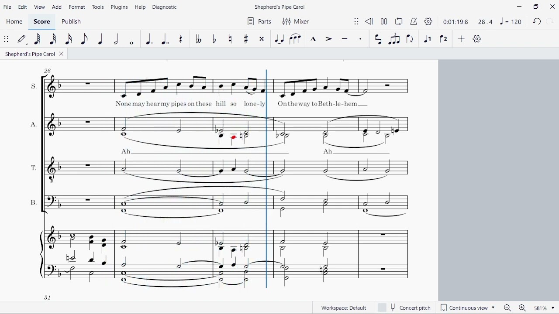Add a slur to notes
Viewport: 559px width, 314px height.
pyautogui.click(x=295, y=39)
